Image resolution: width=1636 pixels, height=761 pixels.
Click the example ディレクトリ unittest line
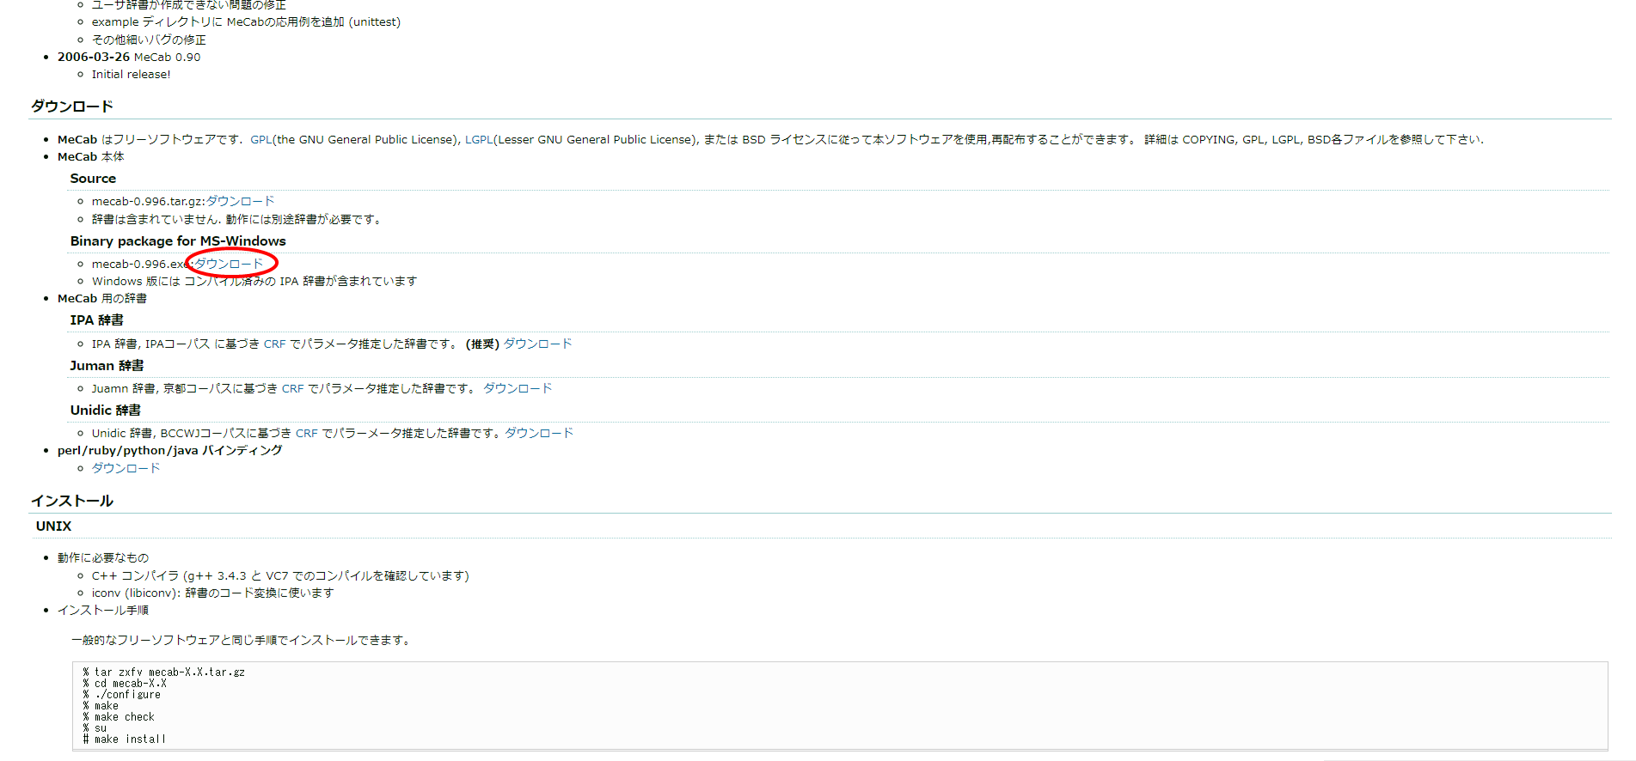tap(246, 21)
